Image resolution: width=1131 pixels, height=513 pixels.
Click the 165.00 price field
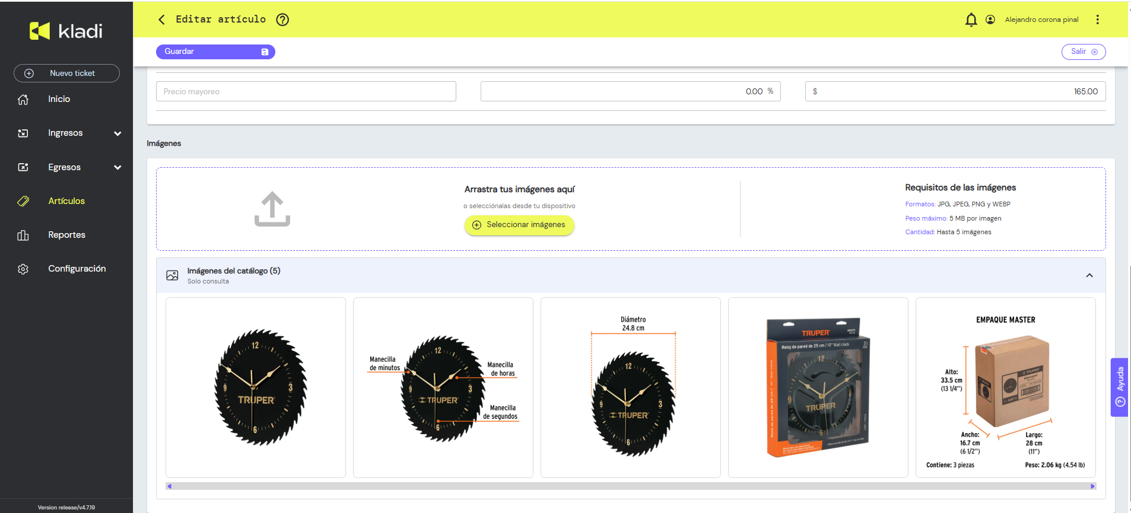(955, 91)
